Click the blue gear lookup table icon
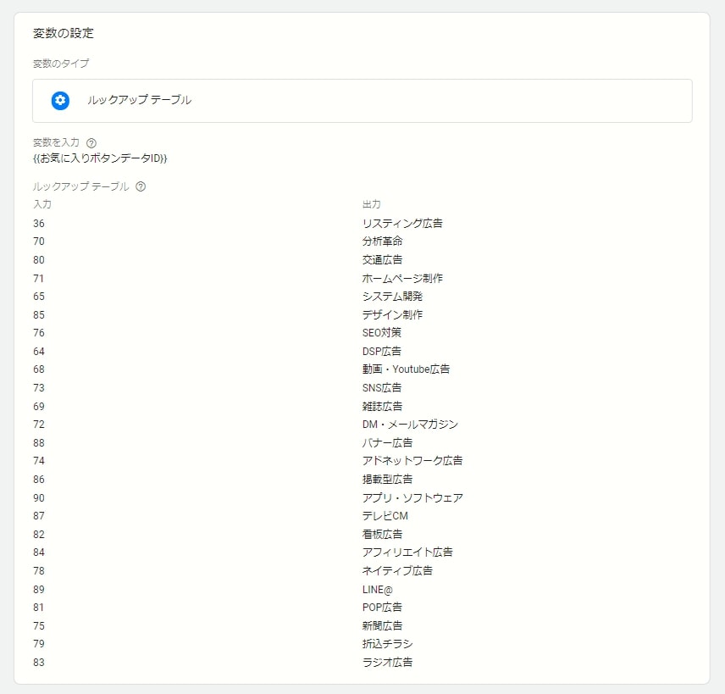This screenshot has height=694, width=725. [60, 100]
